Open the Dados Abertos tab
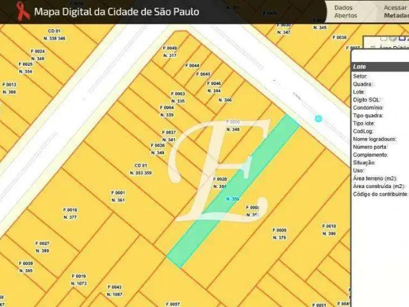The height and width of the screenshot is (307, 409). [x=346, y=12]
